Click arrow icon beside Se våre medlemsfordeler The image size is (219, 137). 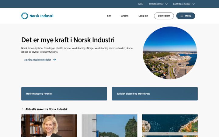(54, 60)
